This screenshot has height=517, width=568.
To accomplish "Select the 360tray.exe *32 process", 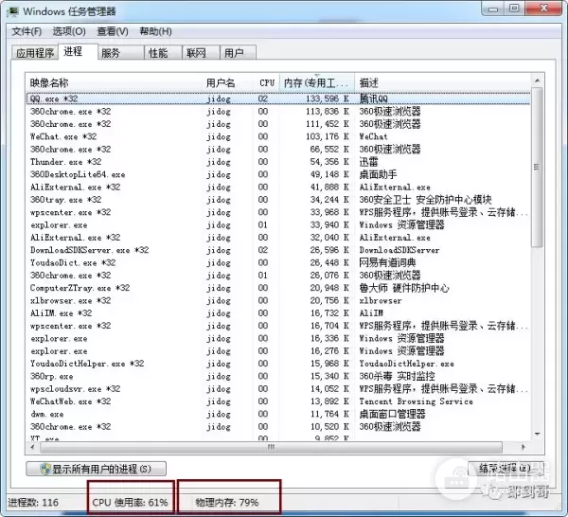I will point(278,200).
